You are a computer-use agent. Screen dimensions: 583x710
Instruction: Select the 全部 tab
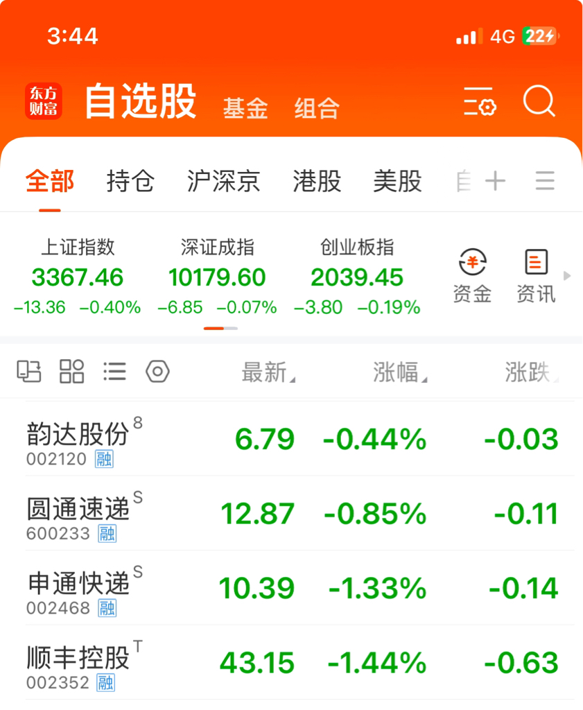[x=50, y=181]
